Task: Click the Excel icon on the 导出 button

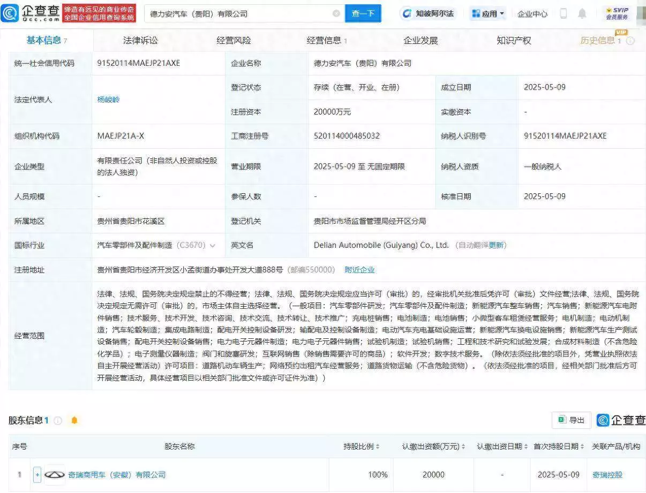Action: pyautogui.click(x=562, y=420)
